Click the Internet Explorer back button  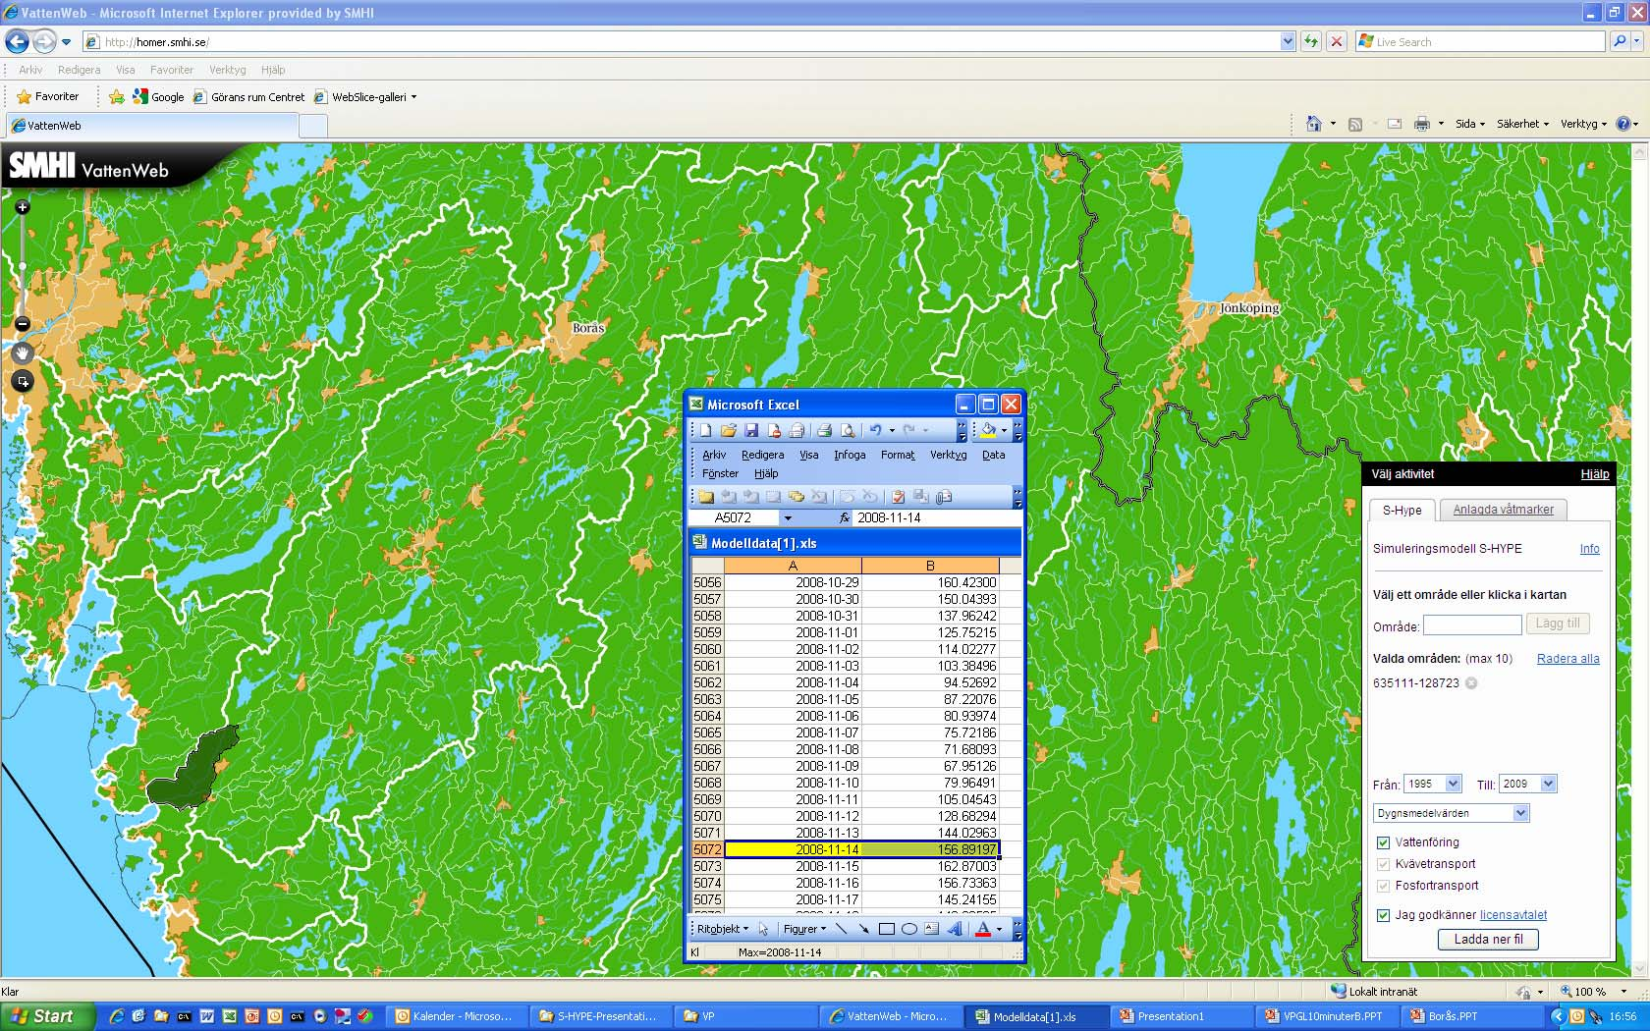[17, 41]
